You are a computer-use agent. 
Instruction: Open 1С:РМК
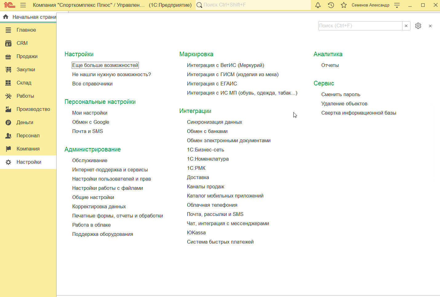196,168
